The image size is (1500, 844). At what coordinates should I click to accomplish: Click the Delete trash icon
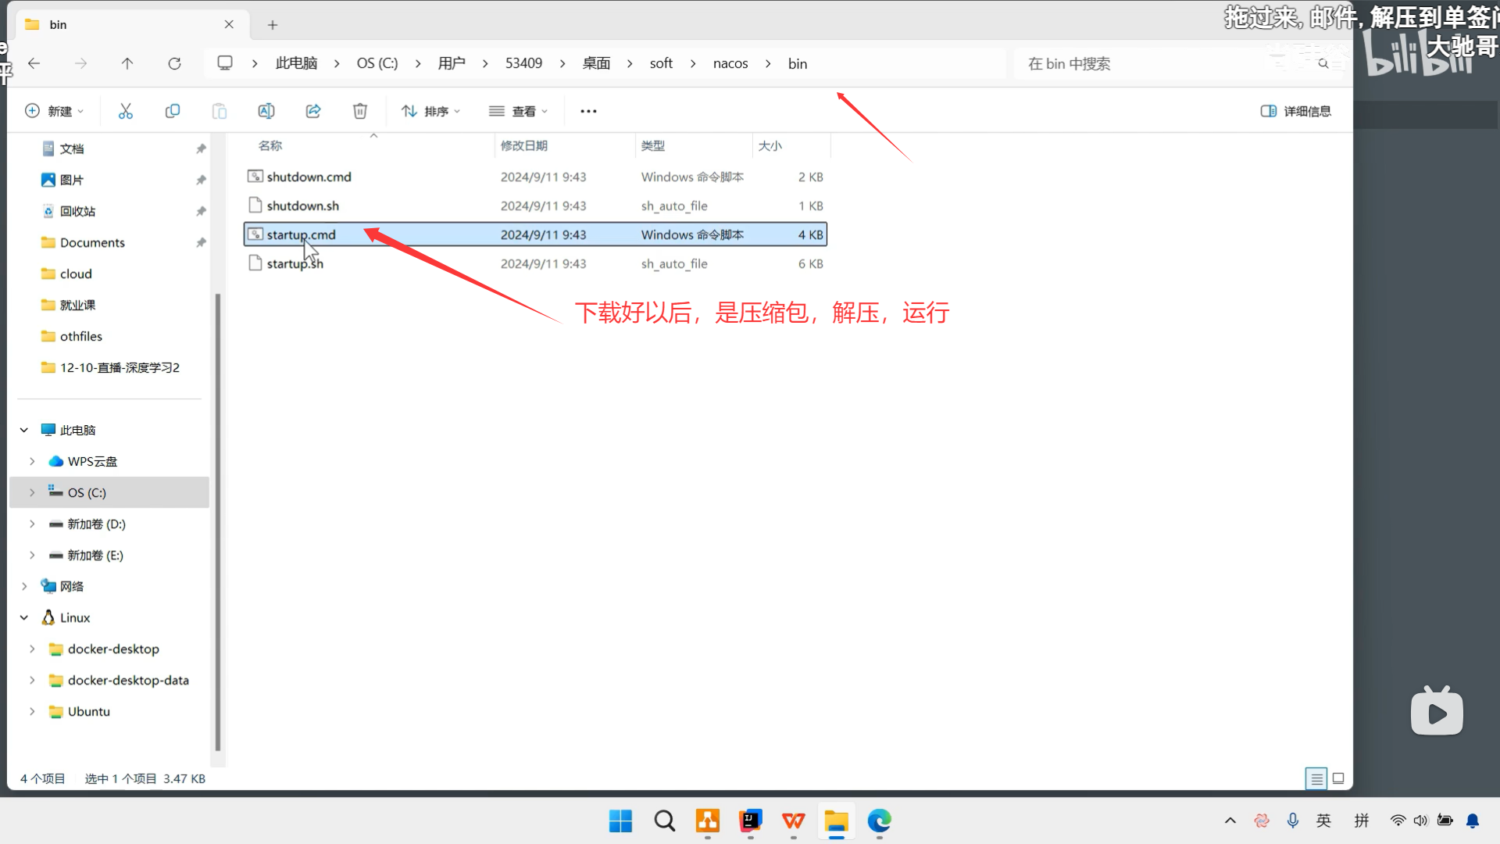pos(360,111)
